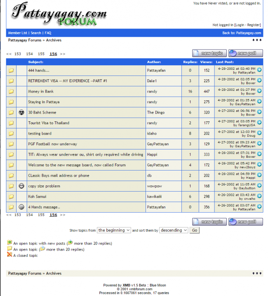Open Member List in the nav bar
The height and width of the screenshot is (296, 268).
(18, 33)
